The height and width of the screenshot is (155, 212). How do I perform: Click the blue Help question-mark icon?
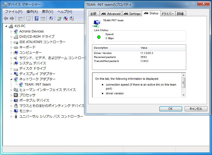click(36, 18)
